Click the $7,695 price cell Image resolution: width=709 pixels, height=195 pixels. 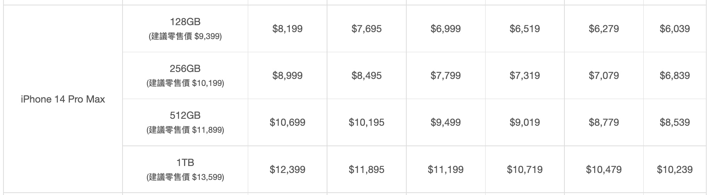[x=366, y=29]
